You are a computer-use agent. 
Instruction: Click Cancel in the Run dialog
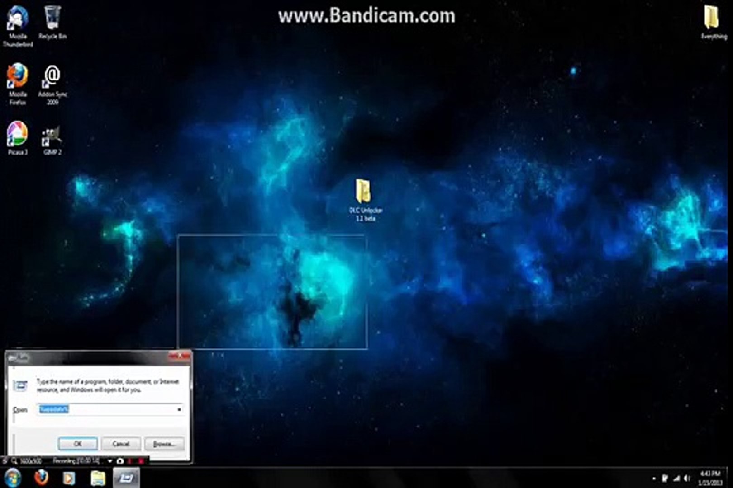(x=121, y=444)
